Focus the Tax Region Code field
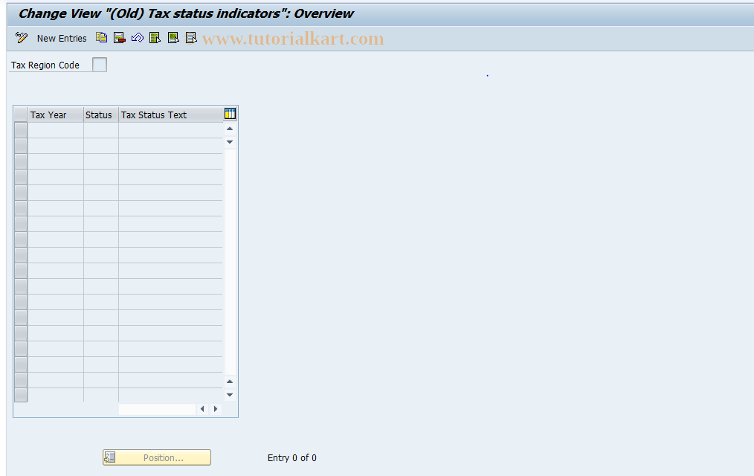 100,65
